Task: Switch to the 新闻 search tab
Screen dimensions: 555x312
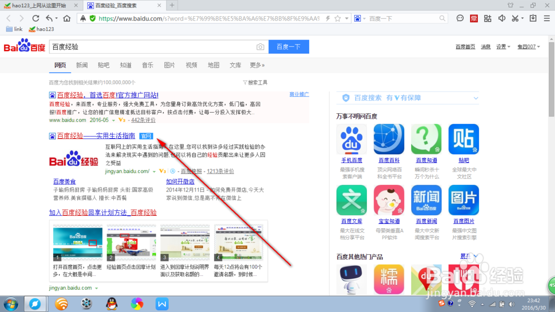Action: pos(82,65)
